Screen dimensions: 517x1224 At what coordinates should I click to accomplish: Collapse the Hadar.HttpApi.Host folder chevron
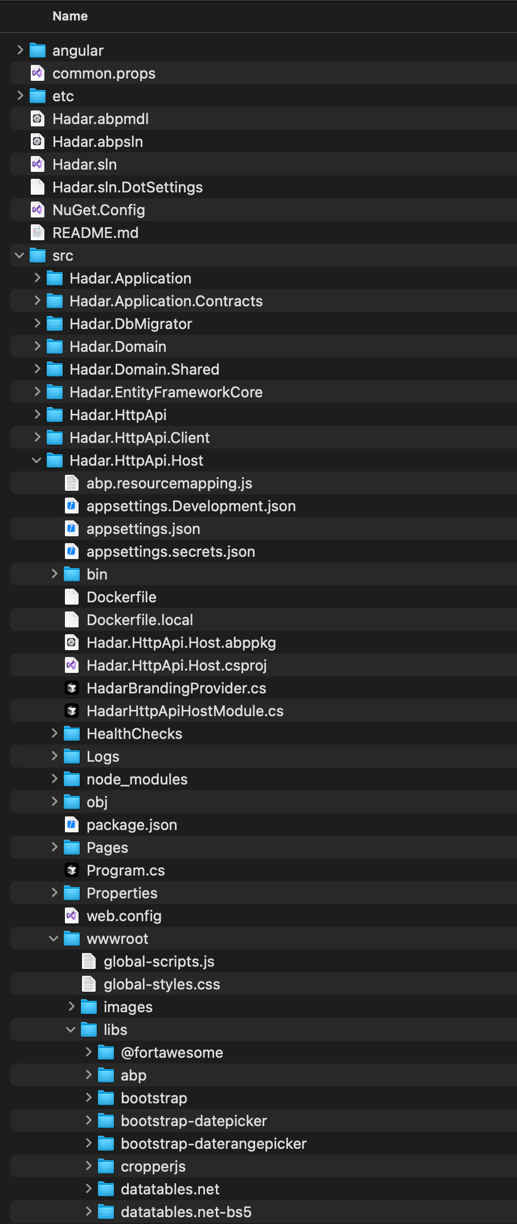coord(37,460)
